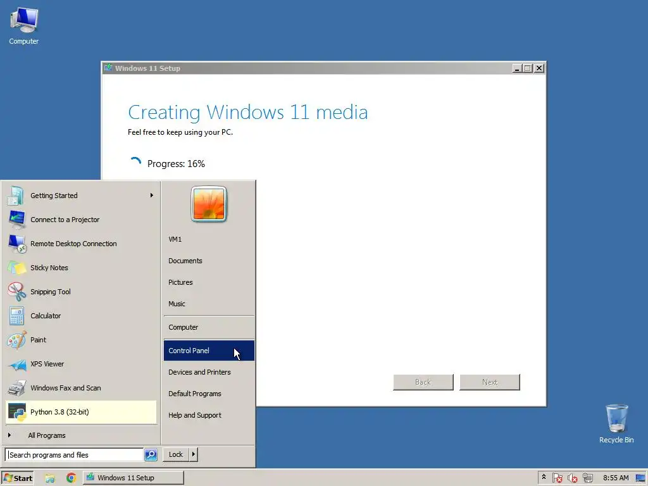Click the Action Center flag tray icon

pyautogui.click(x=557, y=478)
